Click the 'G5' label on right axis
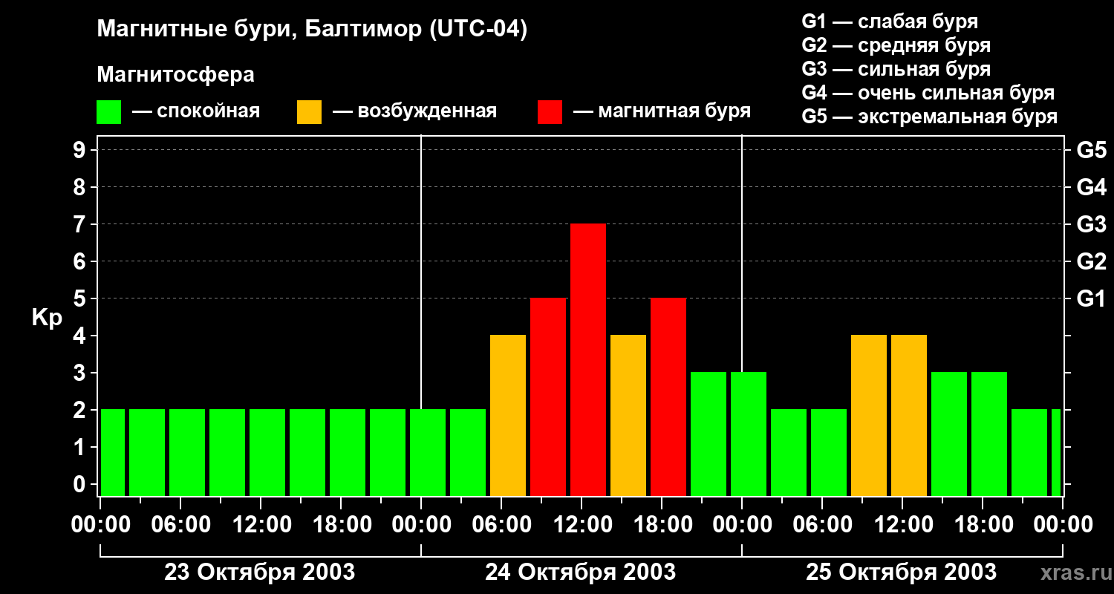The height and width of the screenshot is (594, 1114). (x=1092, y=150)
